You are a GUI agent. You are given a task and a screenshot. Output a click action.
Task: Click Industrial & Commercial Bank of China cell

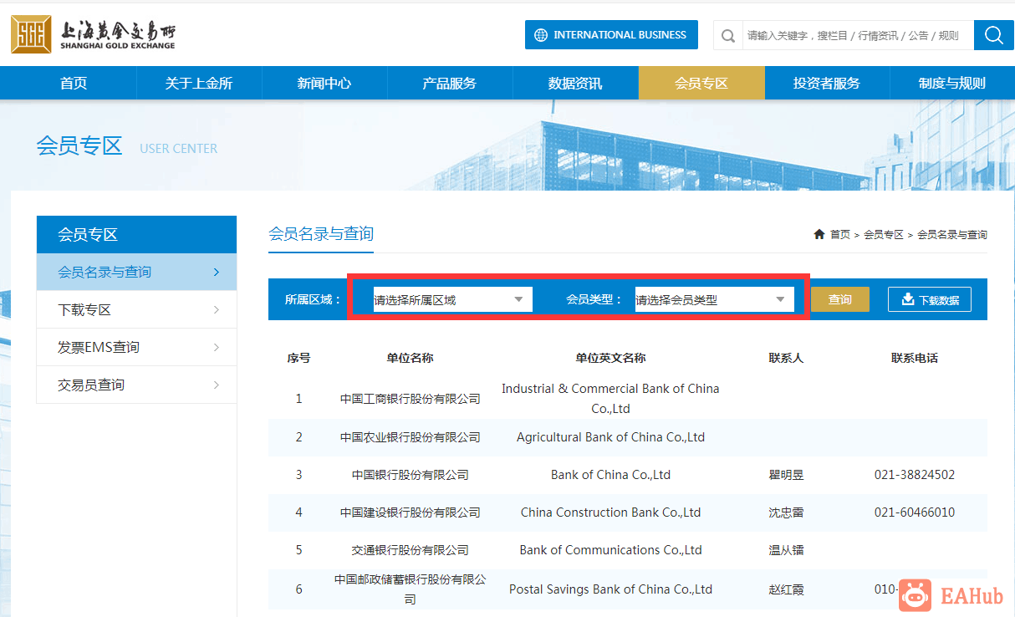coord(610,399)
